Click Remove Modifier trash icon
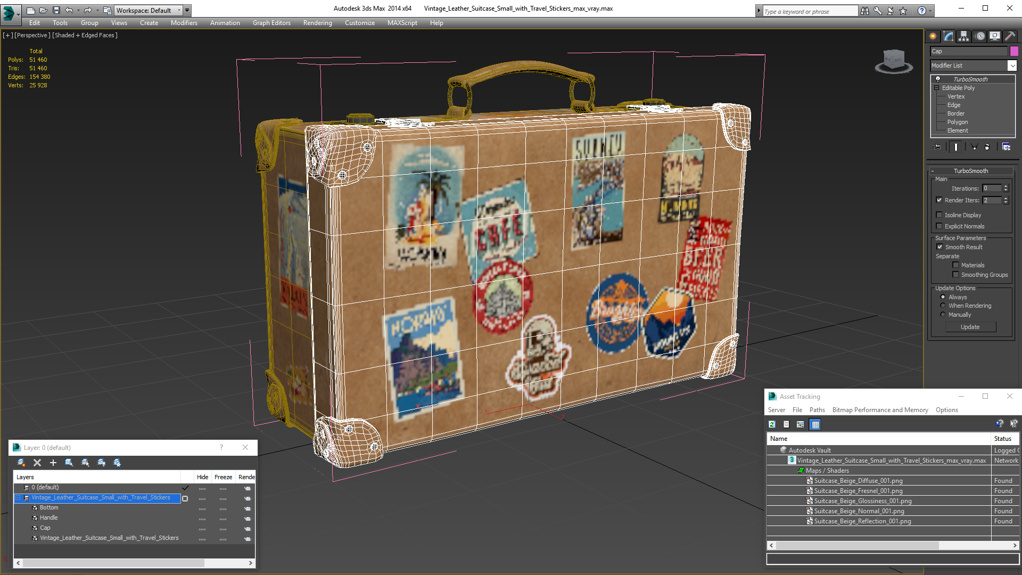Image resolution: width=1022 pixels, height=575 pixels. tap(987, 147)
